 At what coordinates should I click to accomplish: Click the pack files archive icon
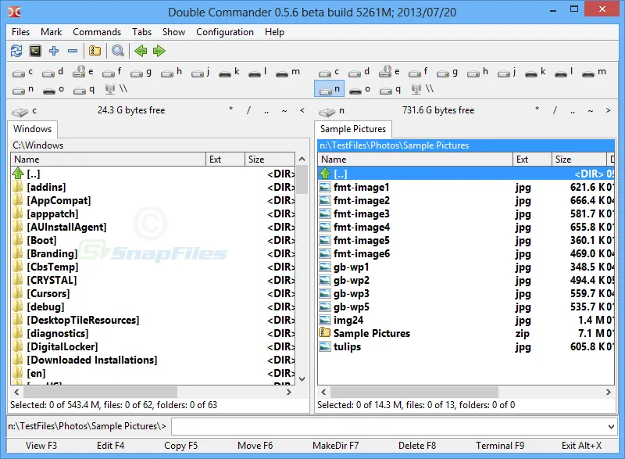coord(95,51)
